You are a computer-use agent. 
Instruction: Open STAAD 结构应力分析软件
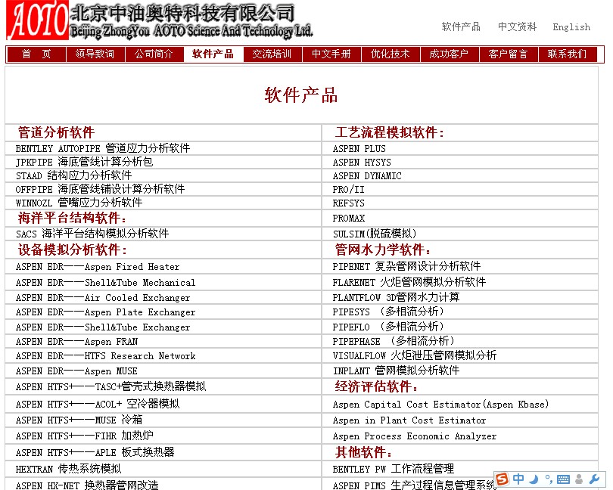pos(73,176)
